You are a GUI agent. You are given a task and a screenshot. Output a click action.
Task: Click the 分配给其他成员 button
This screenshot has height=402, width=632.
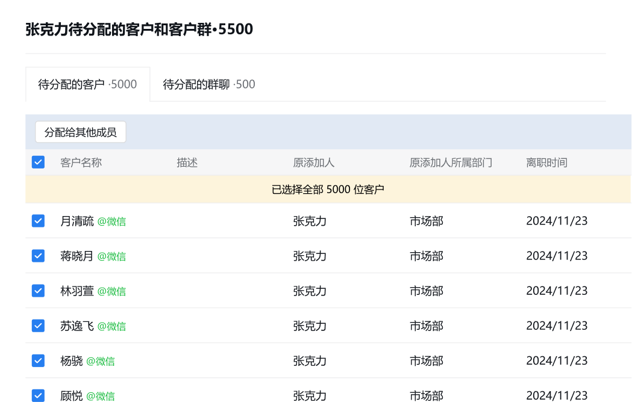tap(81, 132)
